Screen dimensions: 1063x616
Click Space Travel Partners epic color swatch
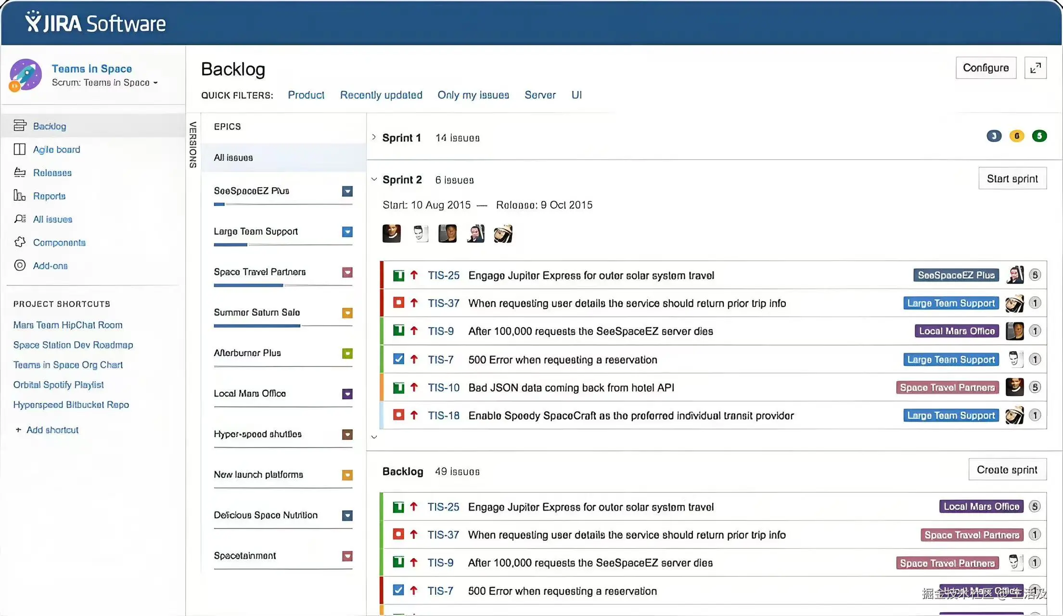click(x=347, y=272)
